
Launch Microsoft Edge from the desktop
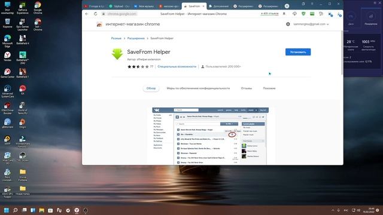7,41
